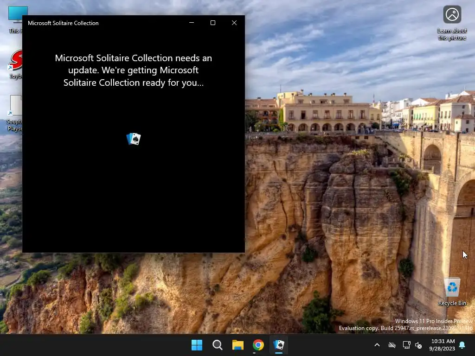Maximize the Solitaire Collection window
The height and width of the screenshot is (356, 475).
[x=213, y=23]
